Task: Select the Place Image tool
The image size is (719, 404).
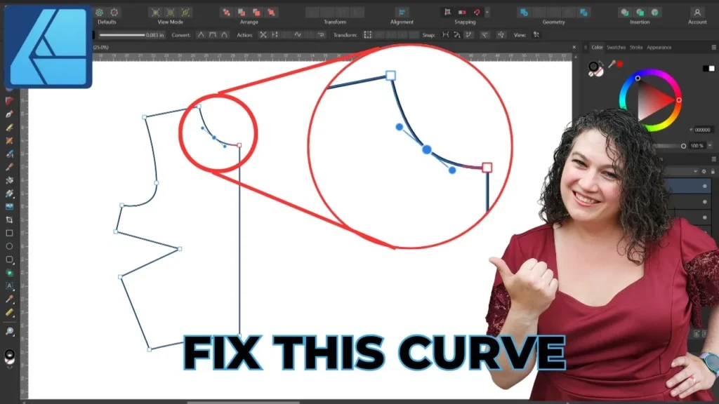Action: [x=9, y=207]
